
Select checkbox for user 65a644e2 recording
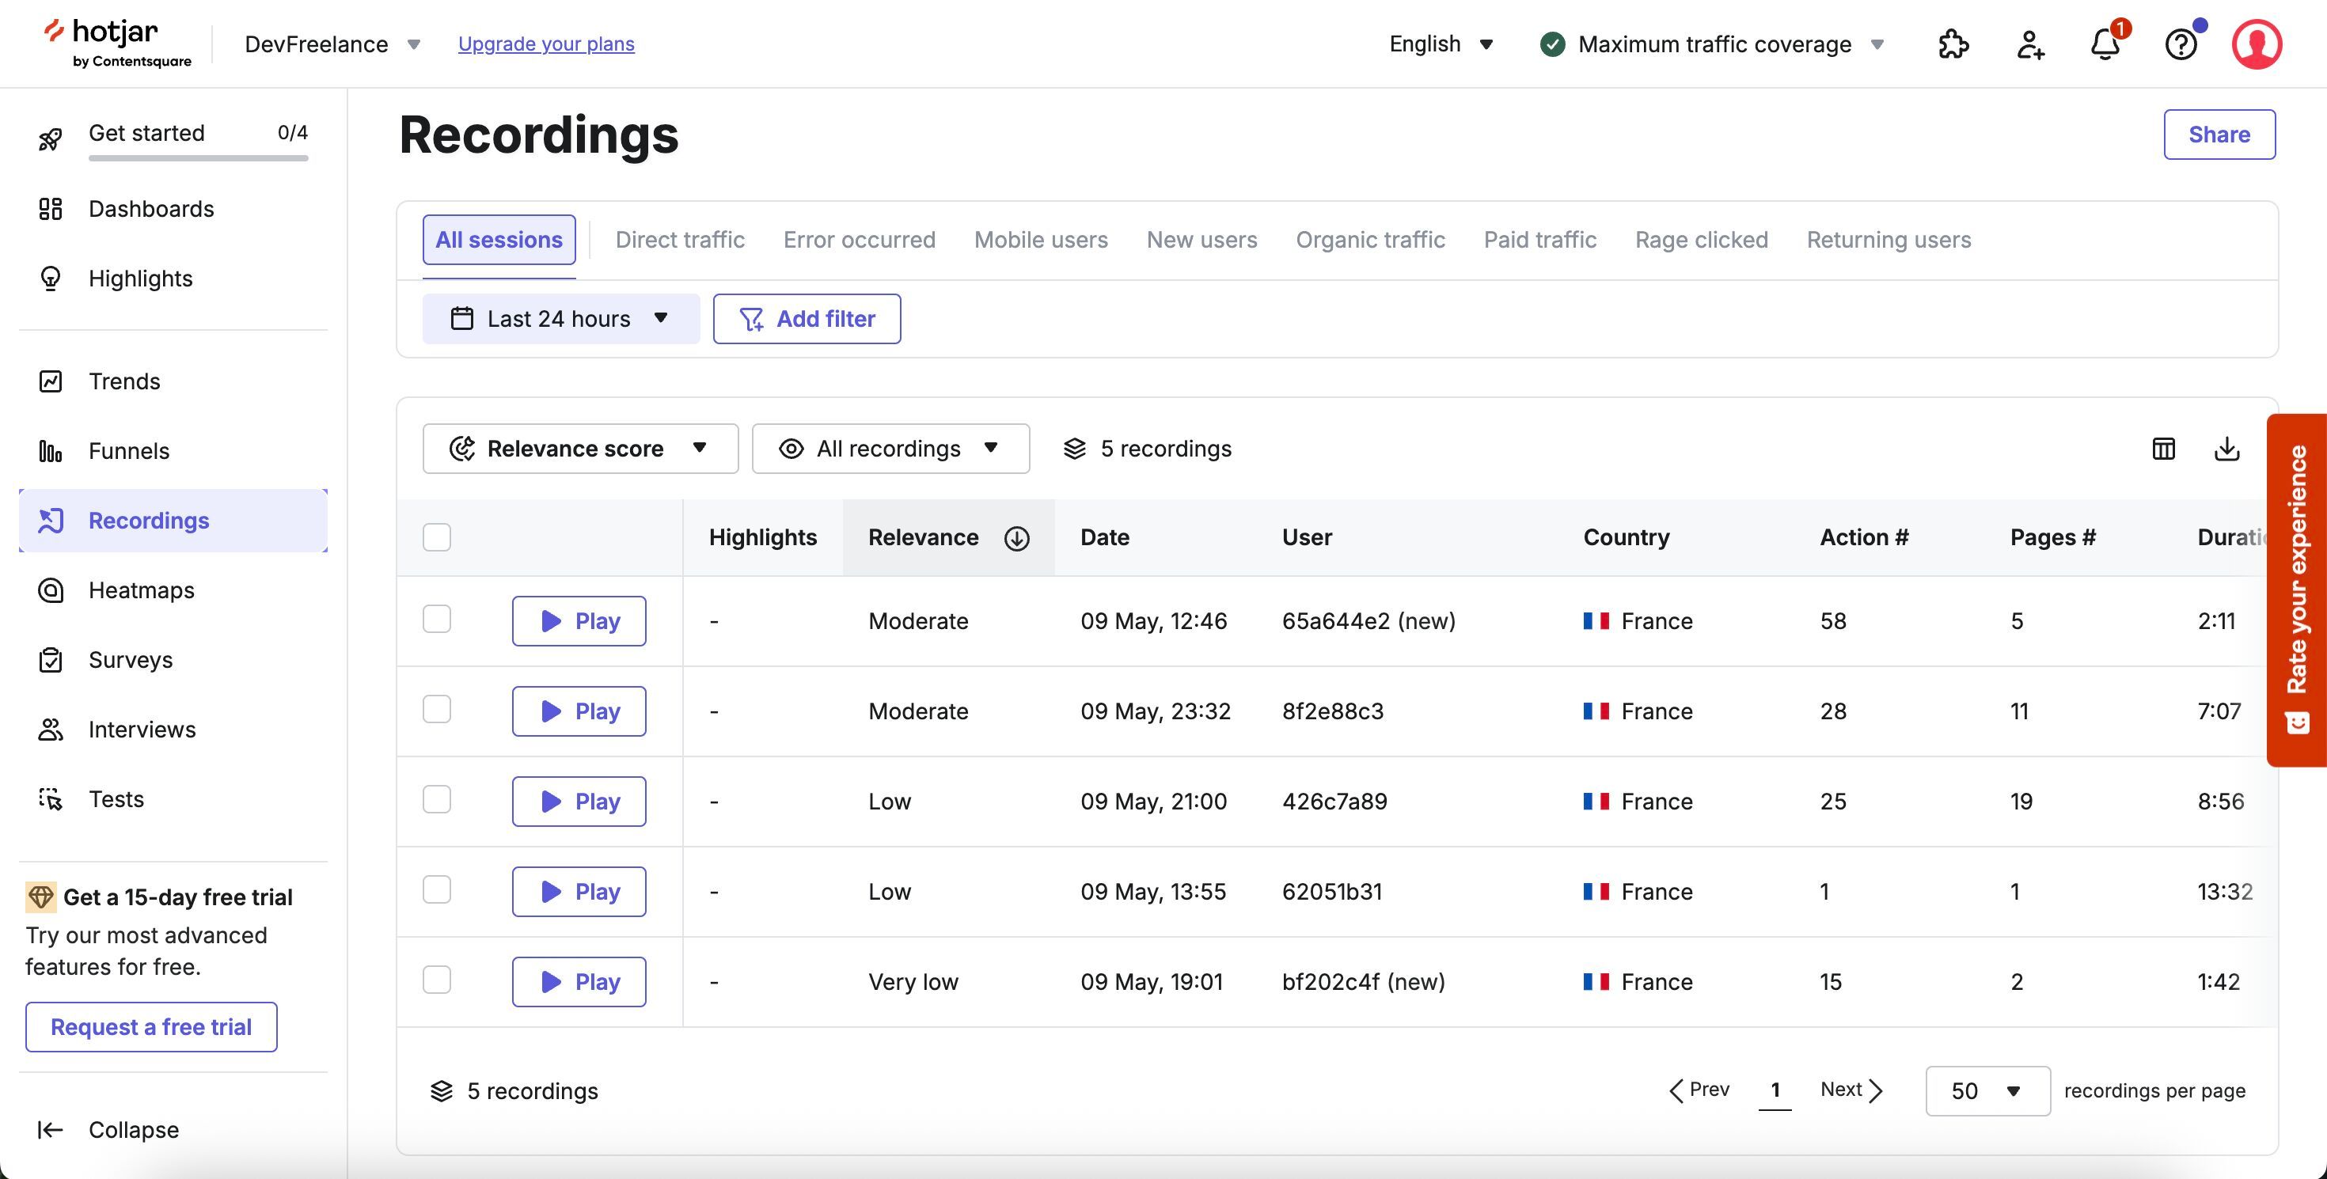click(437, 620)
